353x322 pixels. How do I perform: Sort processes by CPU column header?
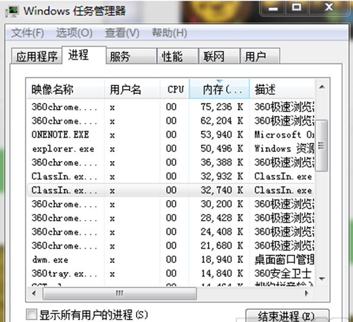(x=175, y=89)
